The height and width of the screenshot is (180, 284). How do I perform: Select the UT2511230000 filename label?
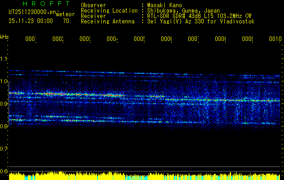pos(33,12)
